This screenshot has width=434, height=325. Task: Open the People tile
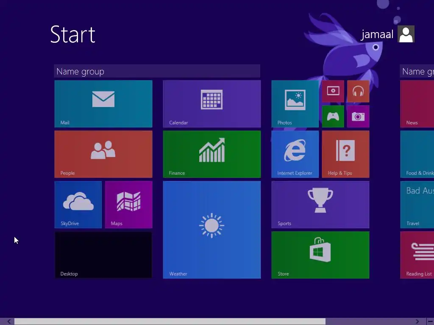coord(103,154)
